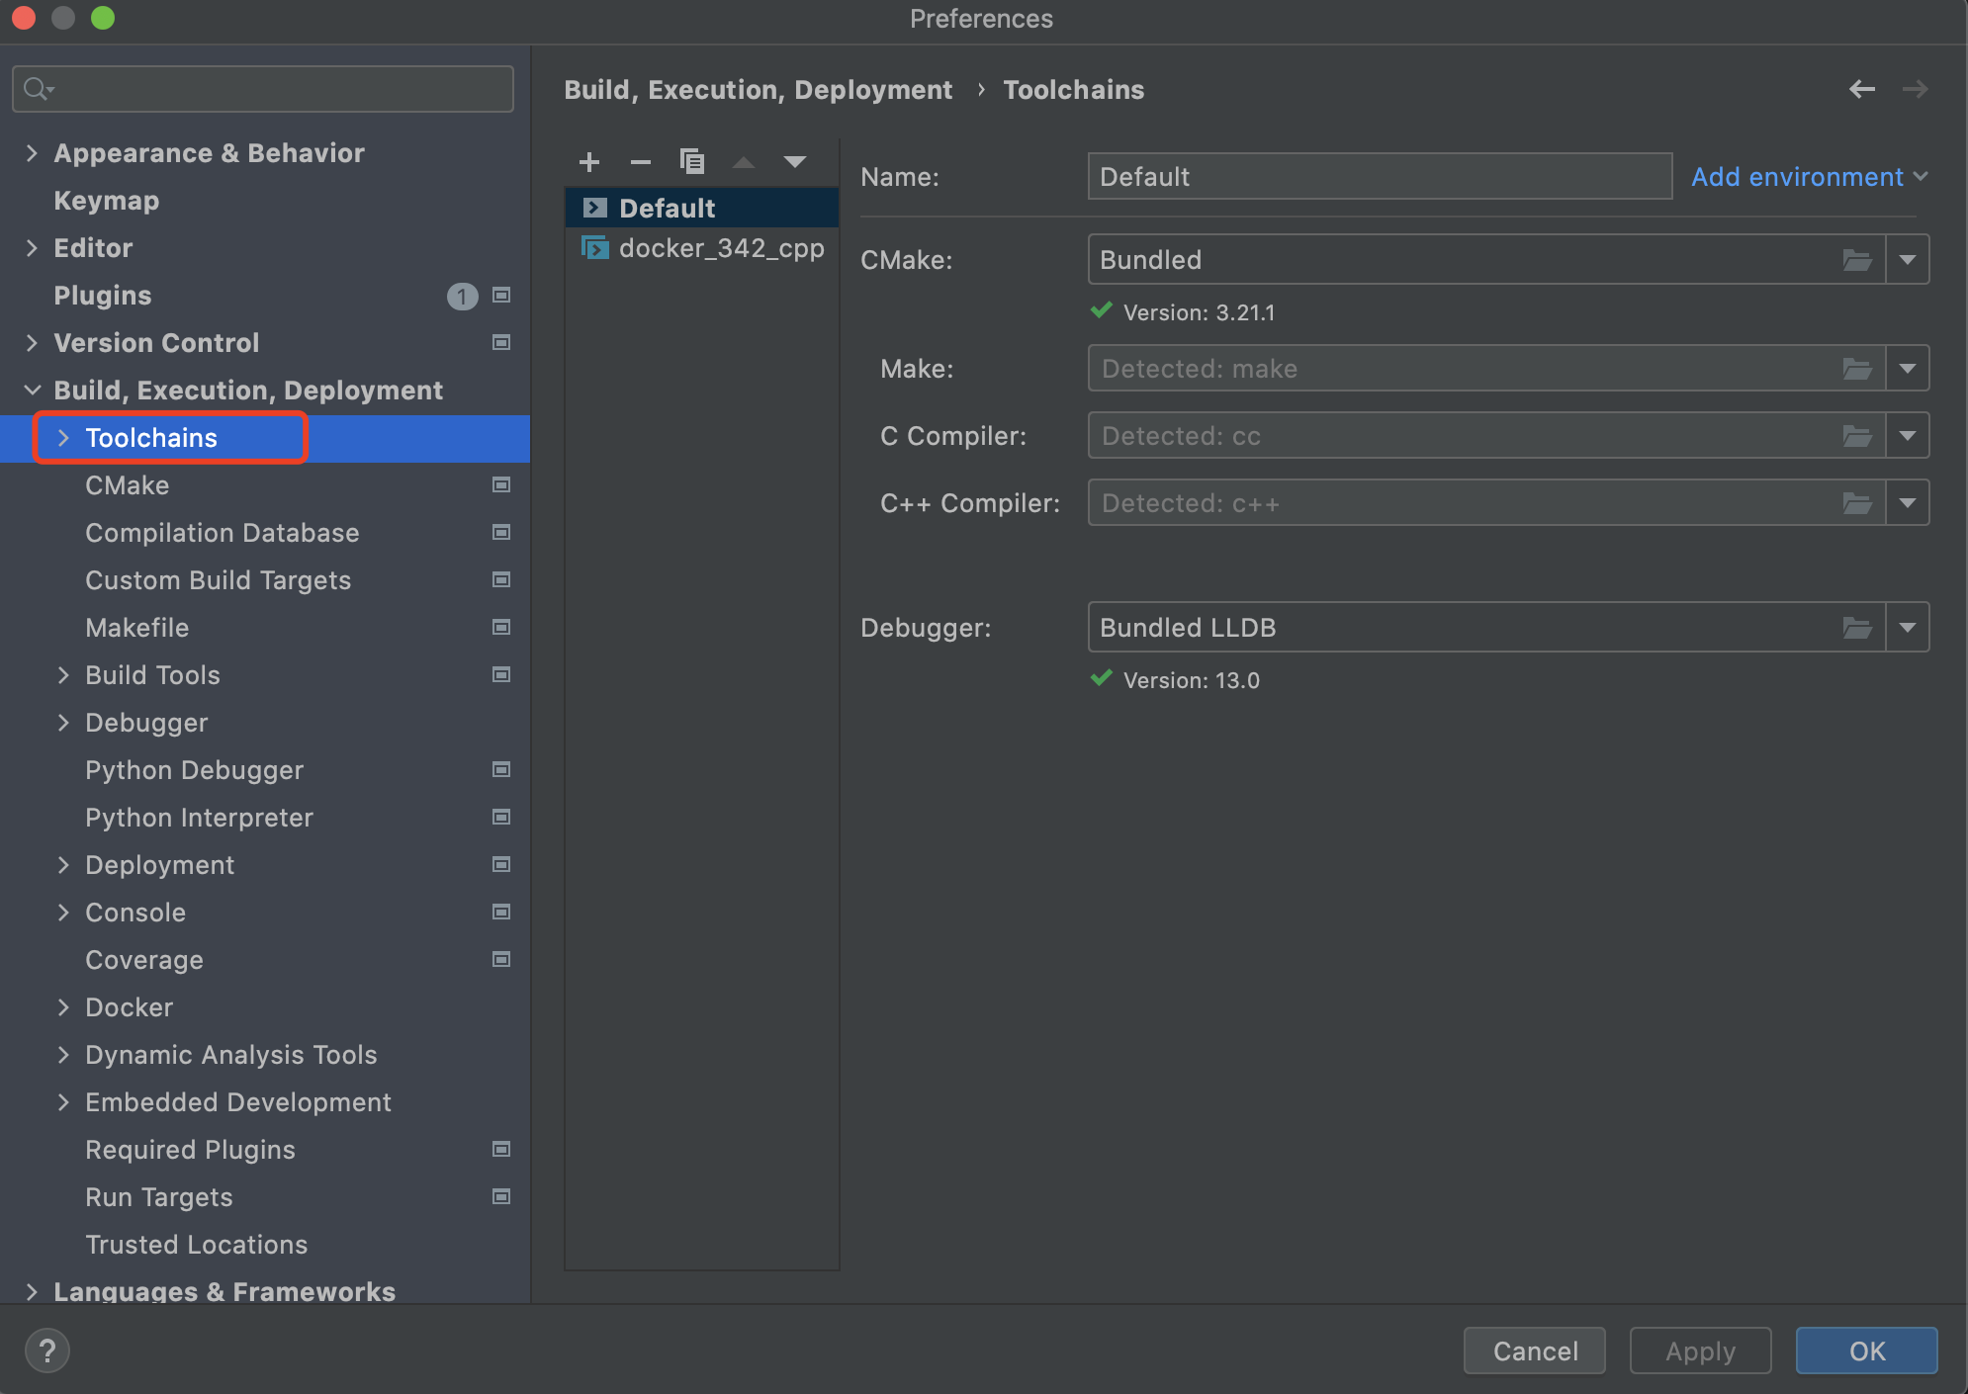Expand the Toolchains tree node

pyautogui.click(x=63, y=437)
